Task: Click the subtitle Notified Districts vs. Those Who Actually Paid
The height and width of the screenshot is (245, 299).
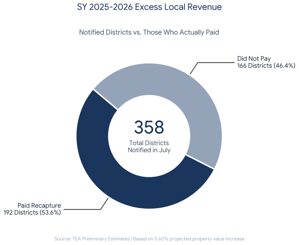Action: coord(149,32)
